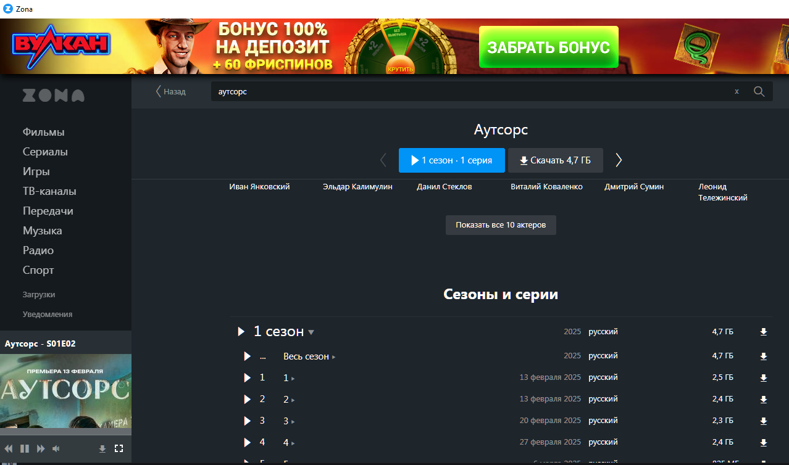Switch to the Радио section
This screenshot has width=789, height=465.
point(38,250)
